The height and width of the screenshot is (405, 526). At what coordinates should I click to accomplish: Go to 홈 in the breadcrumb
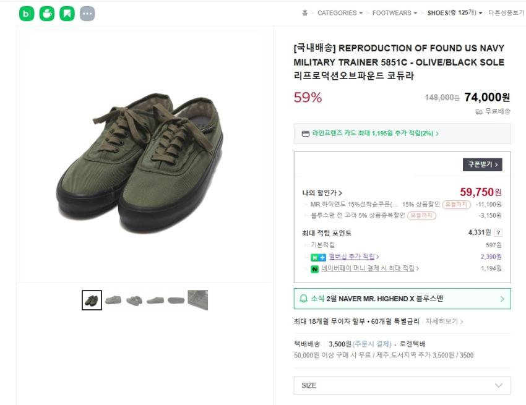pos(304,13)
